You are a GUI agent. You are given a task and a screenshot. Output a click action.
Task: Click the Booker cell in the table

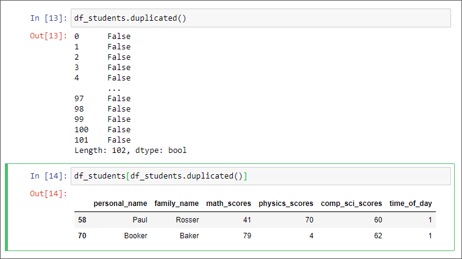135,236
